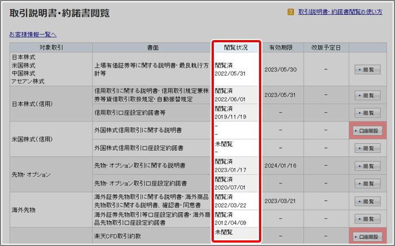Select the 改版予定日 column header
The image size is (395, 246).
coord(326,47)
